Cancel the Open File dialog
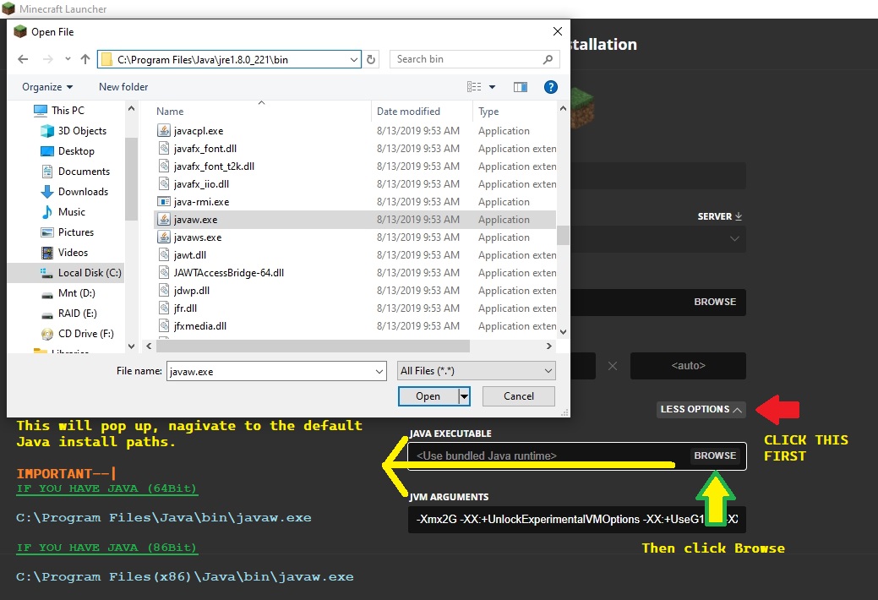Viewport: 878px width, 600px height. 519,396
